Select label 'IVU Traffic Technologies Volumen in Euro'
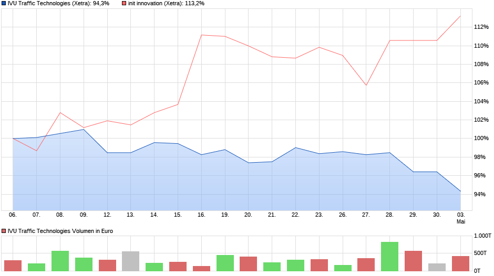 point(60,231)
